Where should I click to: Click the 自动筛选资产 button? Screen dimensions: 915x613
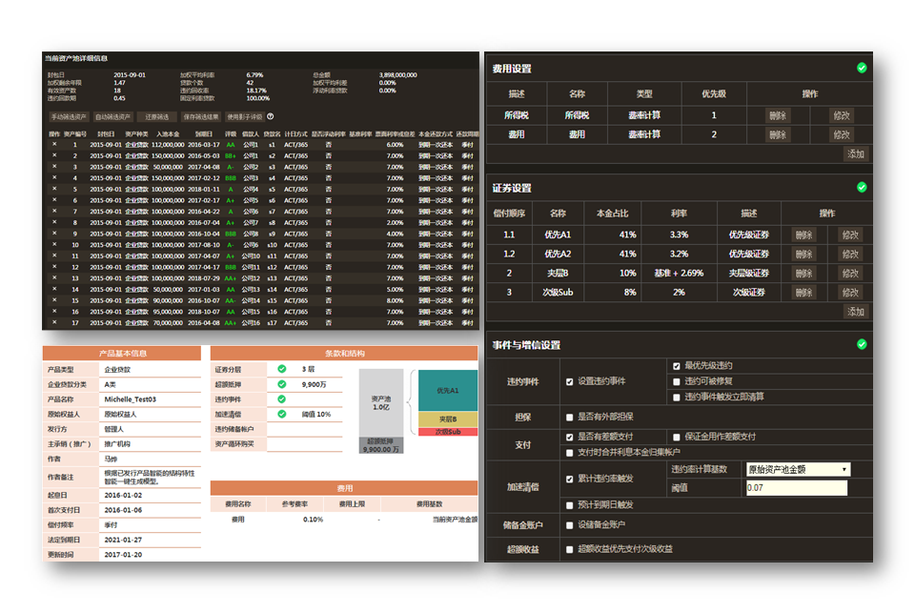pyautogui.click(x=112, y=116)
